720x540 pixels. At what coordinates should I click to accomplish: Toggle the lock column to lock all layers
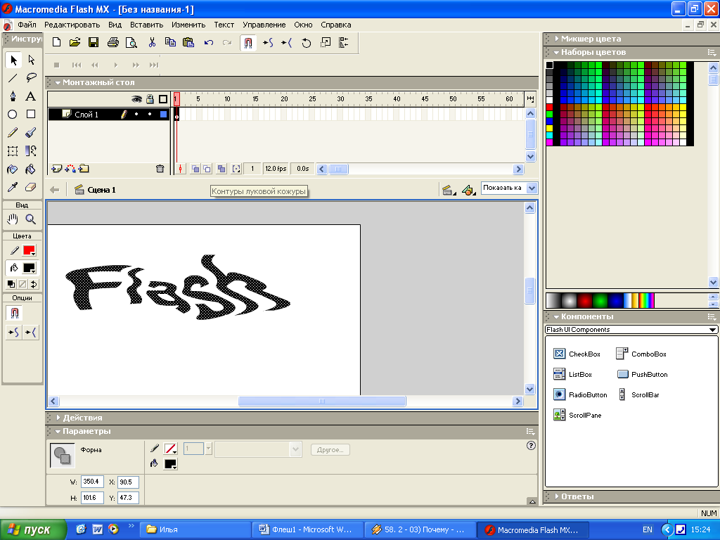click(150, 100)
